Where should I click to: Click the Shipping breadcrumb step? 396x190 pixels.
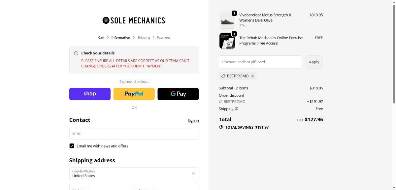click(x=144, y=38)
